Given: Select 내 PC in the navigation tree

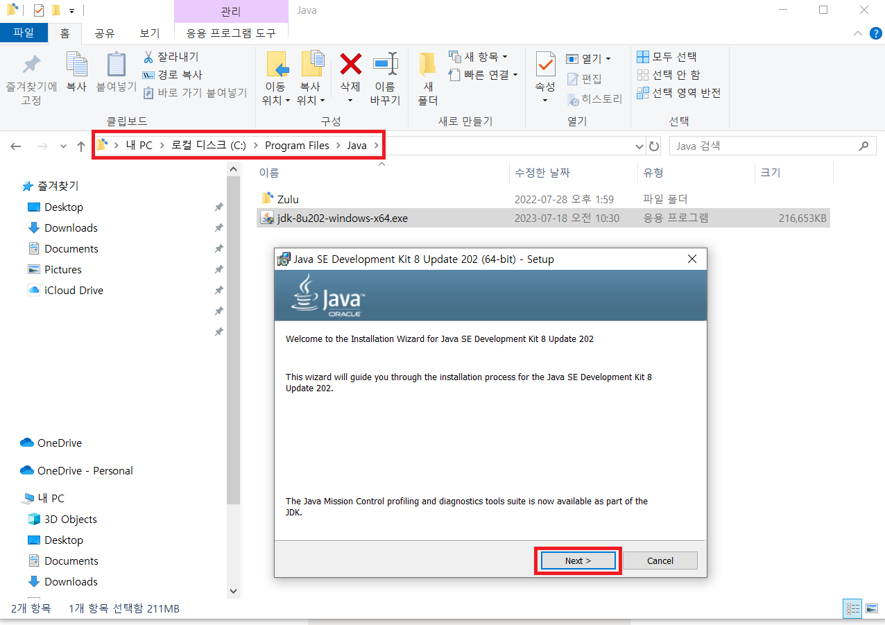Looking at the screenshot, I should [51, 498].
